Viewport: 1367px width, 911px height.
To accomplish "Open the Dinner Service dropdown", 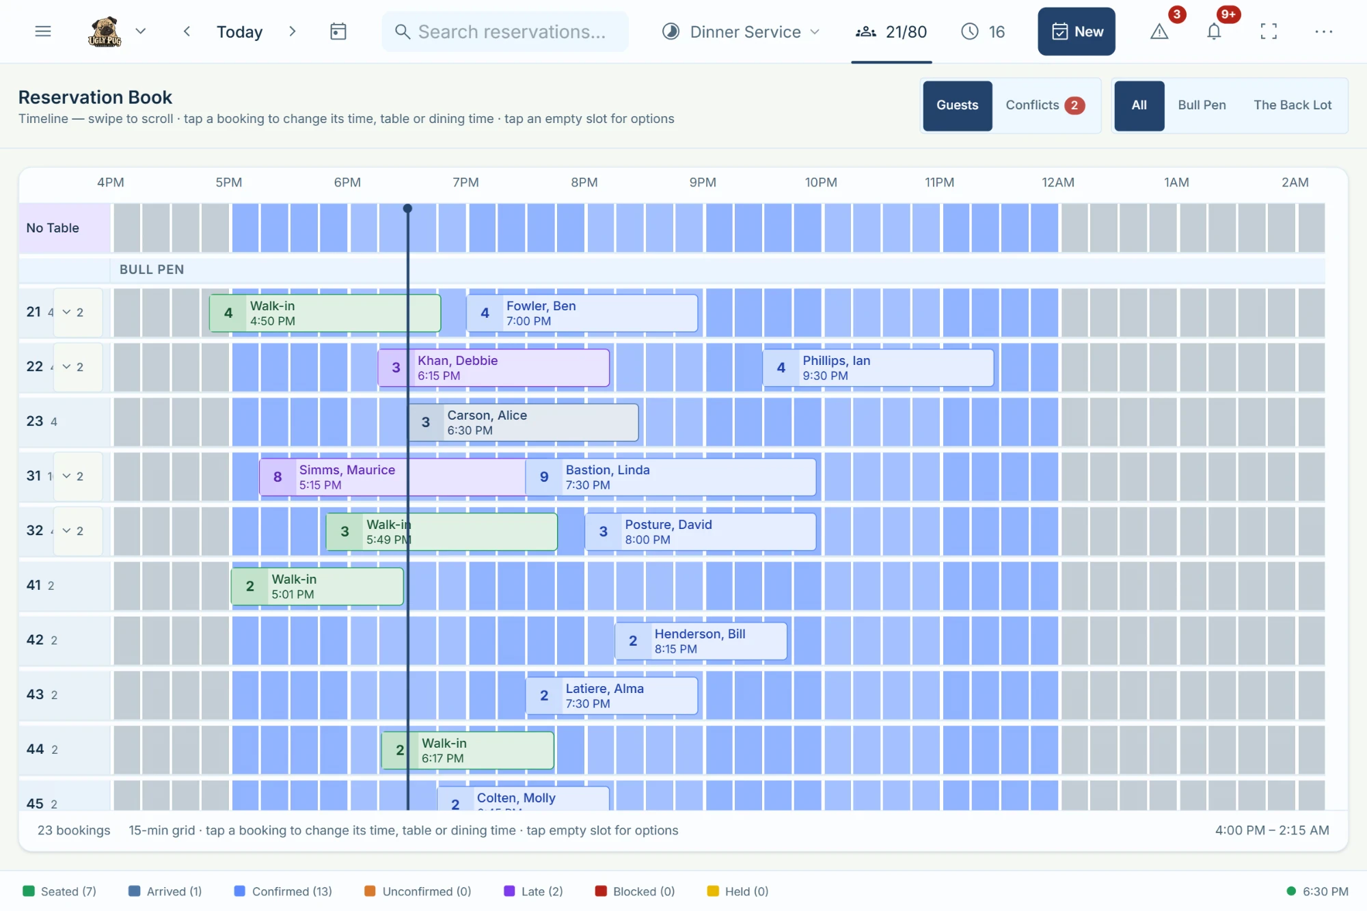I will [741, 31].
